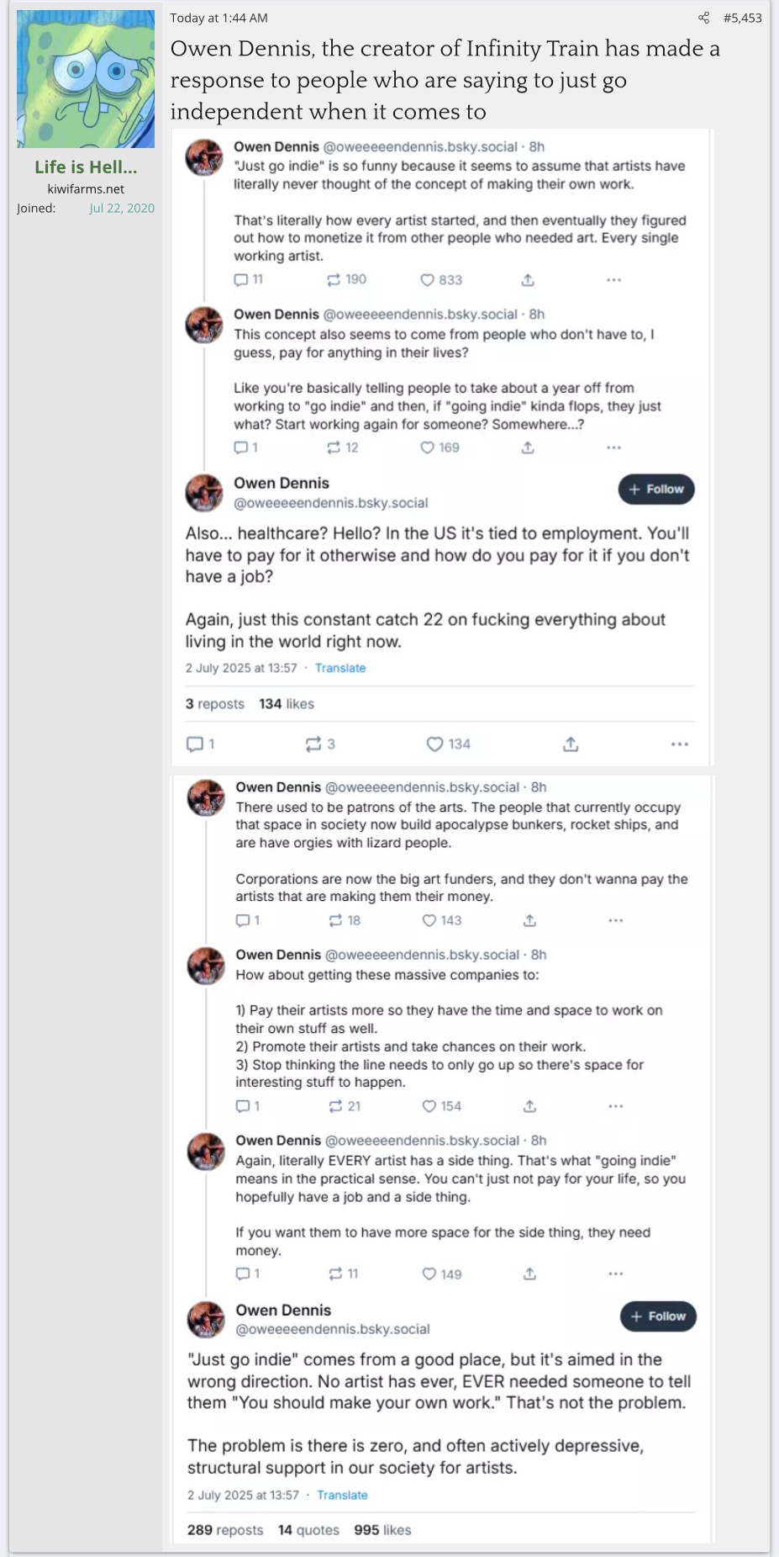The height and width of the screenshot is (1557, 779).
Task: View the 289 reposts list
Action: (x=224, y=1530)
